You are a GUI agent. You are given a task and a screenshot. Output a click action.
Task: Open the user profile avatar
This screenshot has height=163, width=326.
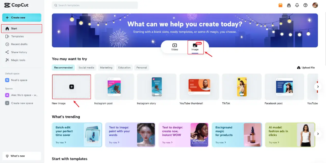(x=315, y=5)
